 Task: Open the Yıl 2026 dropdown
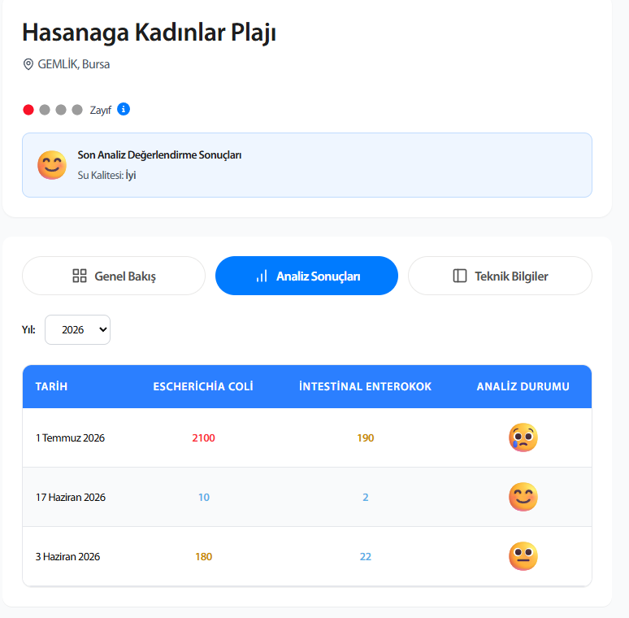[x=77, y=329]
